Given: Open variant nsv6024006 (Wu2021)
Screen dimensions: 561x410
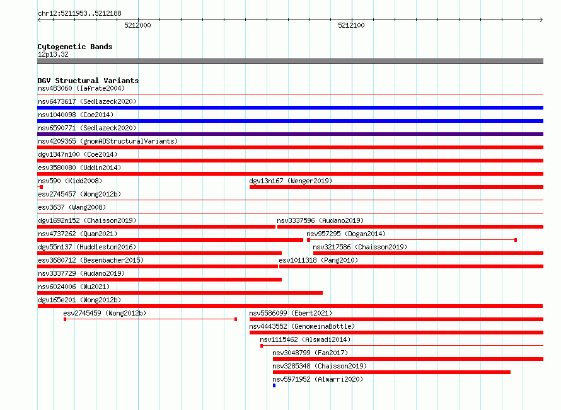Looking at the screenshot, I should pos(73,287).
